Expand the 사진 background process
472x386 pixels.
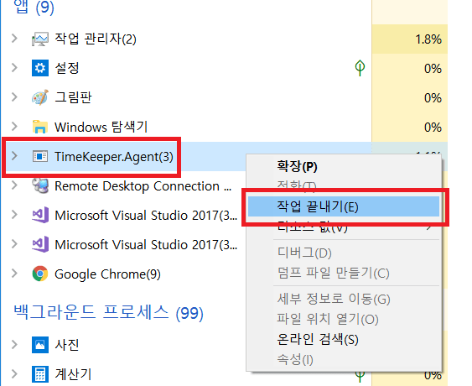(14, 344)
